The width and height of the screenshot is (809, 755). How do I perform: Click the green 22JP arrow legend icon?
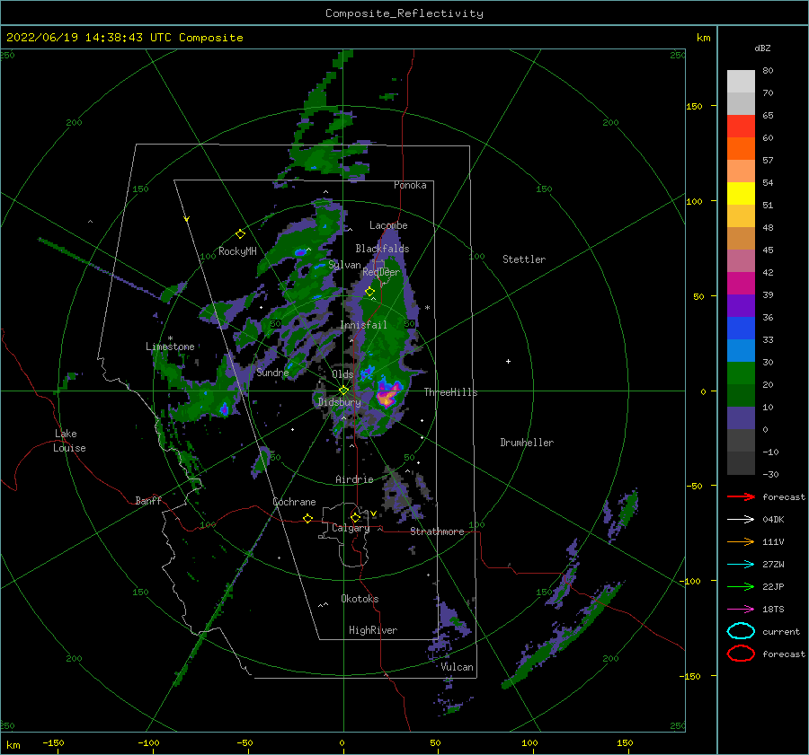pos(741,586)
